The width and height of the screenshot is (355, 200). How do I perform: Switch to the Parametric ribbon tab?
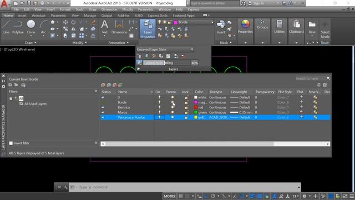click(58, 16)
